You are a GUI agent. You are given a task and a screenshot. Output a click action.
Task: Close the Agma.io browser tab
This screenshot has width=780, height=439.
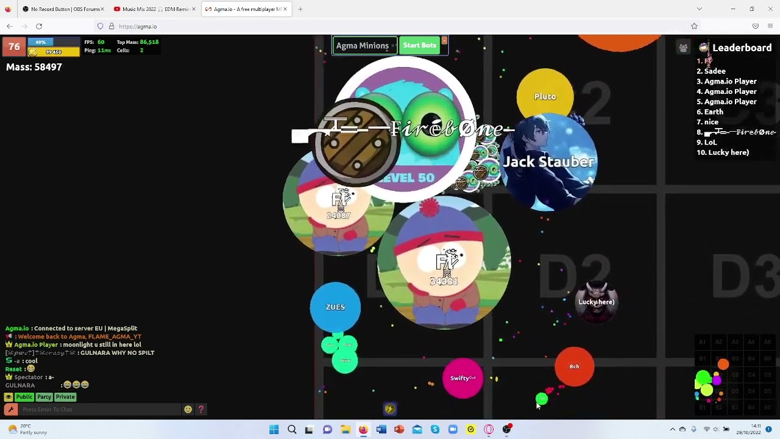pos(285,9)
